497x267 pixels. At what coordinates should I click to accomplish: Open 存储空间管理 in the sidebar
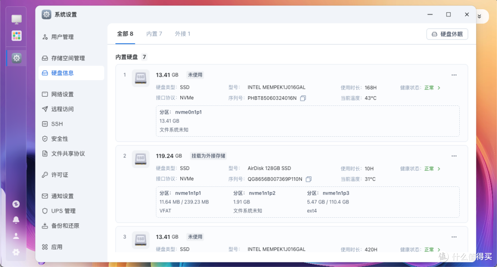(x=71, y=58)
